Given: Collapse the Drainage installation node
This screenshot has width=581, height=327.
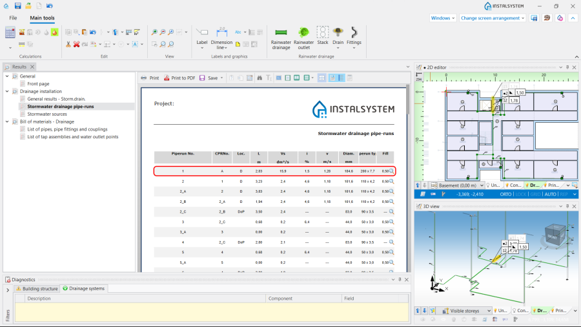Looking at the screenshot, I should 7,91.
